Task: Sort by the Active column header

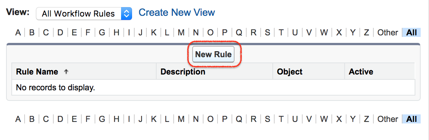Action: (x=361, y=72)
